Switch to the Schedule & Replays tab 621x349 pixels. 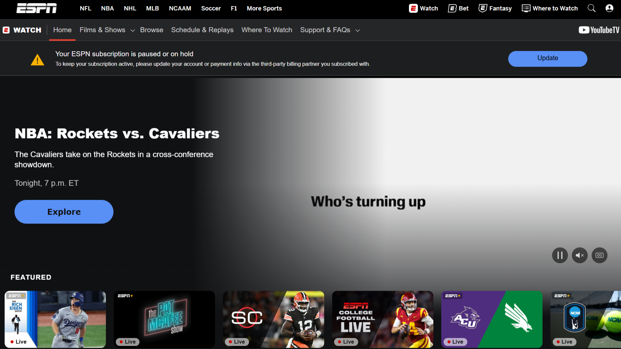click(202, 30)
